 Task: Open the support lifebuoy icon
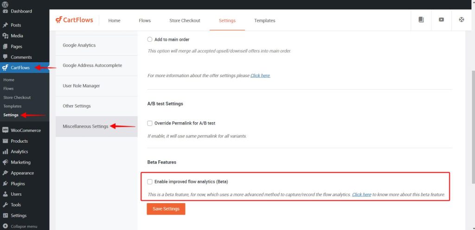tap(462, 20)
